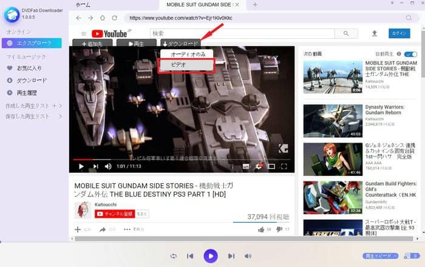
Task: Like the video with thumbs up
Action: tap(261, 229)
